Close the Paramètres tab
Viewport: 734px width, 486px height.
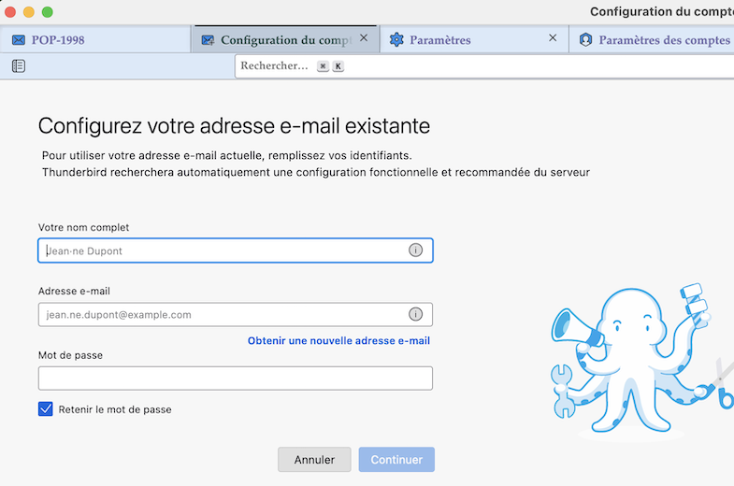[x=553, y=38]
